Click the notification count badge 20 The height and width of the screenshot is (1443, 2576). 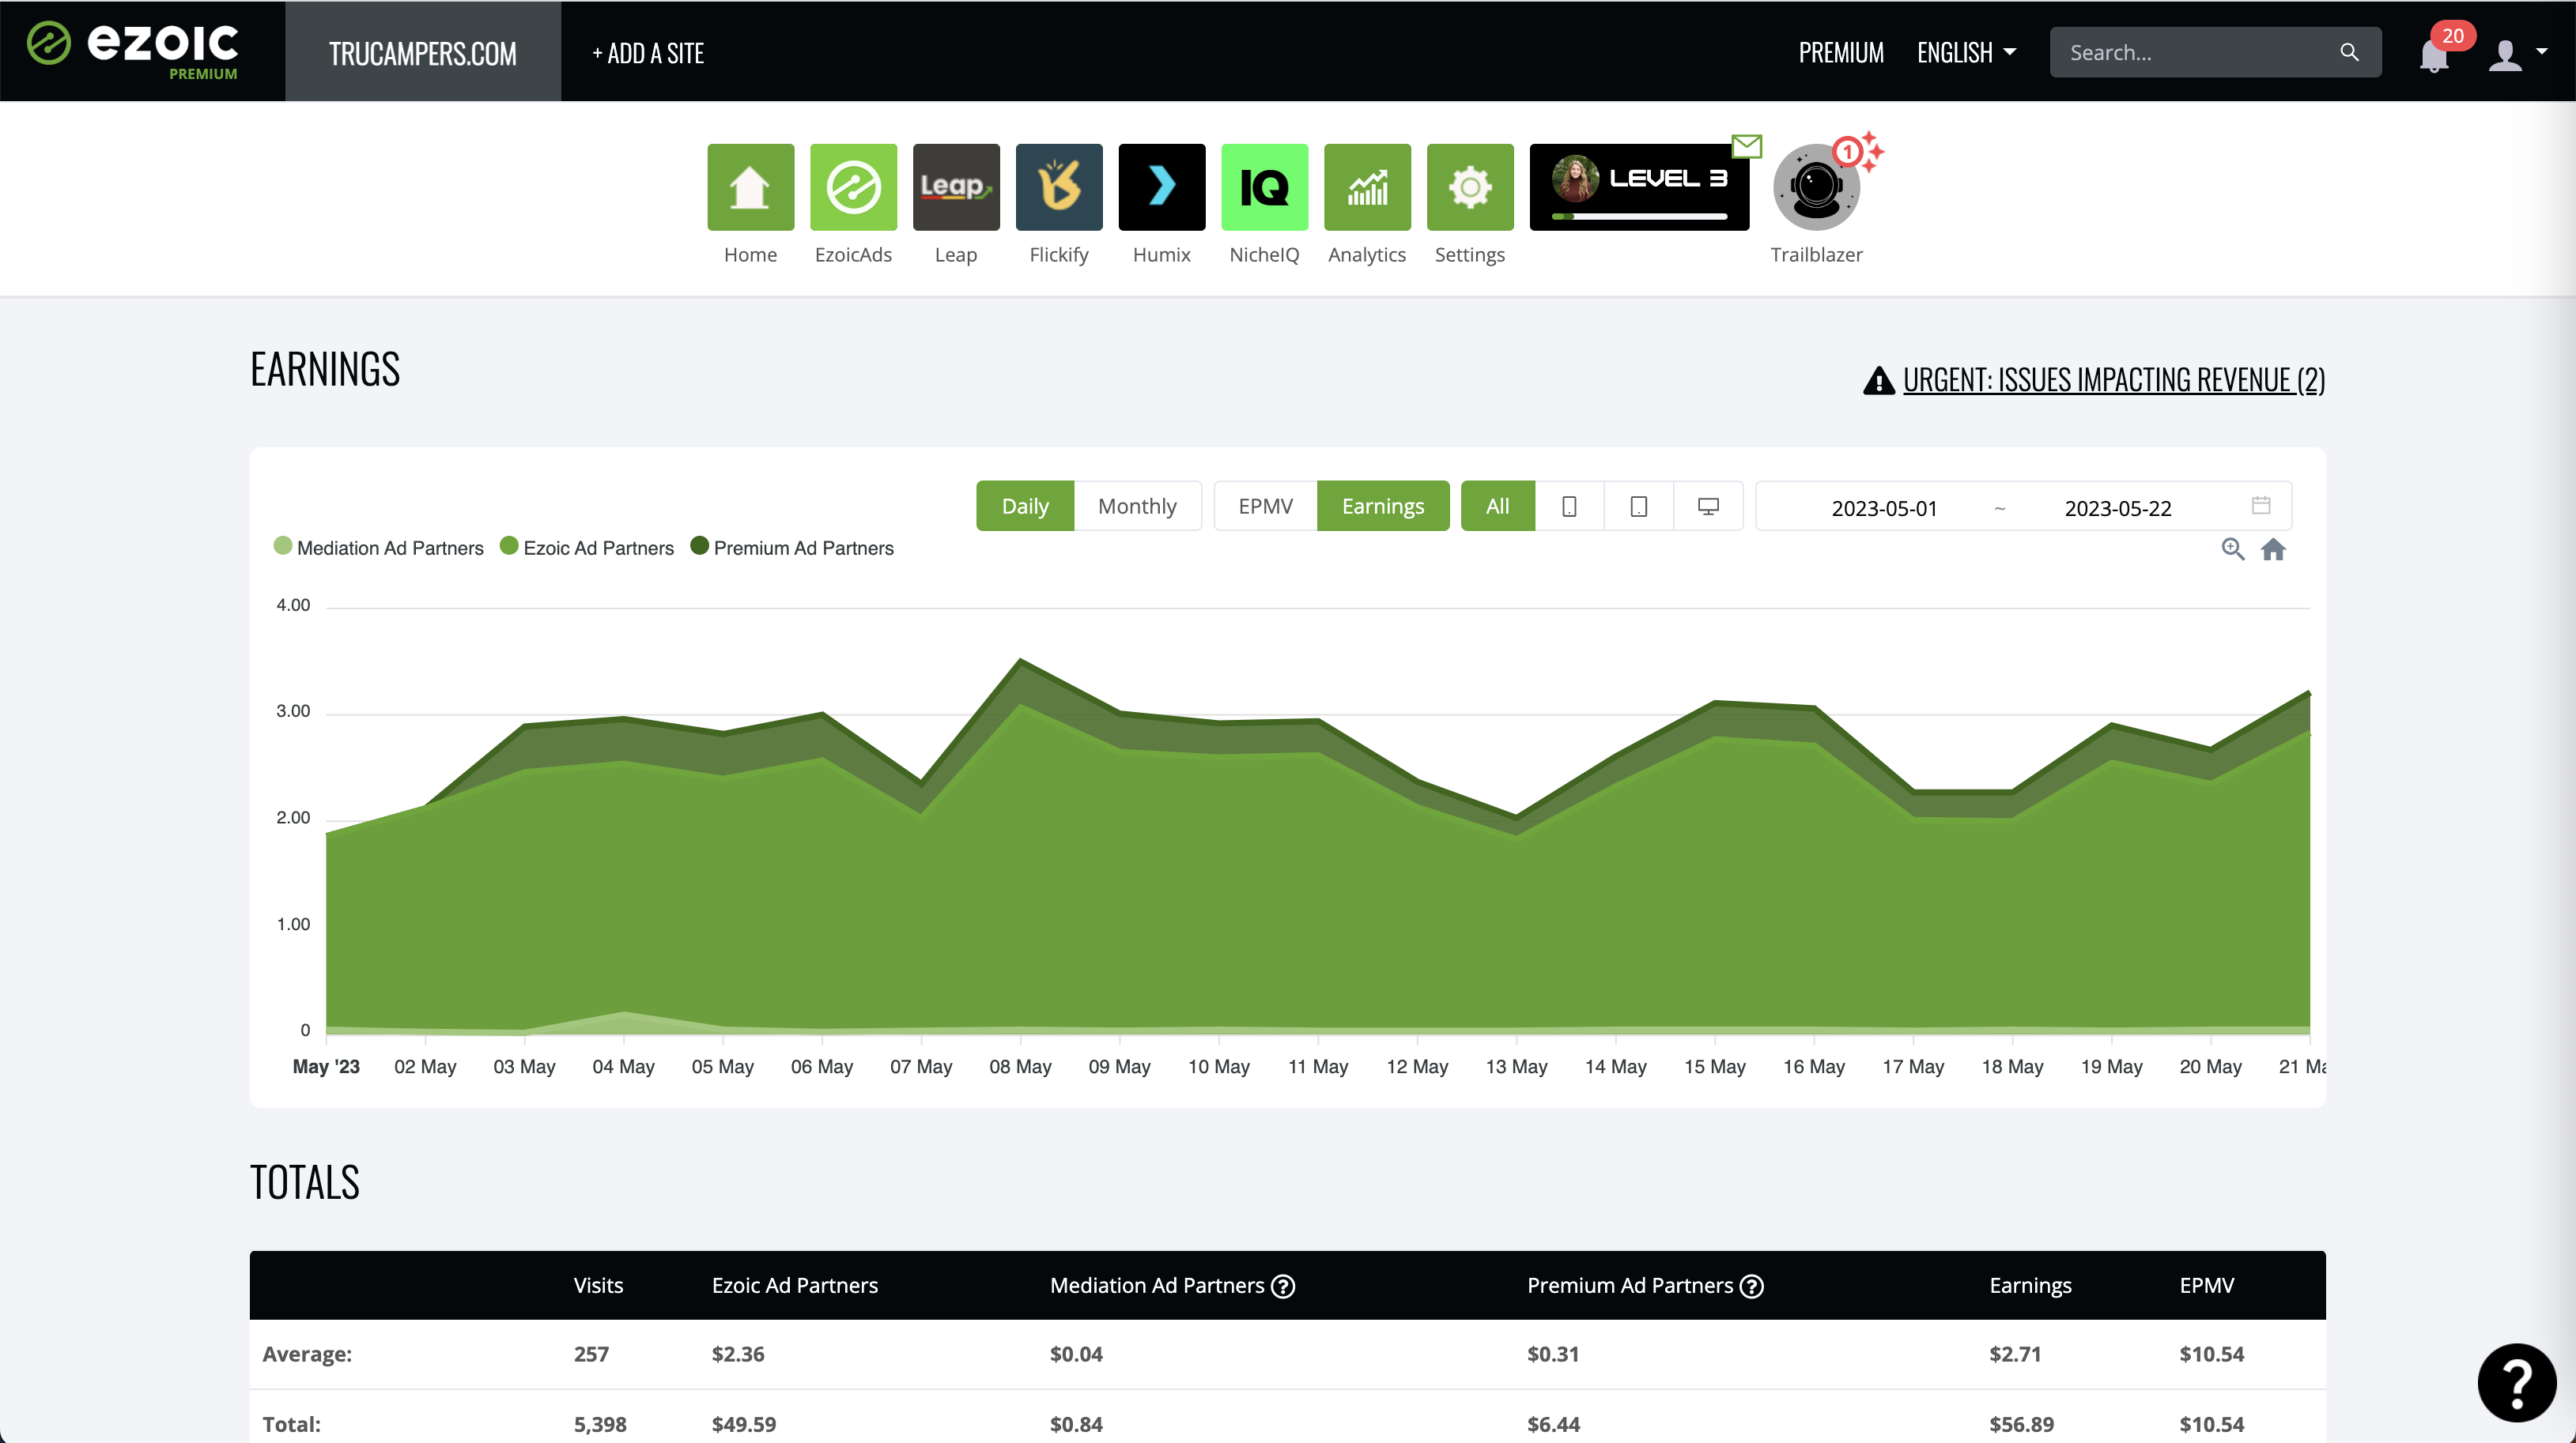(2452, 36)
